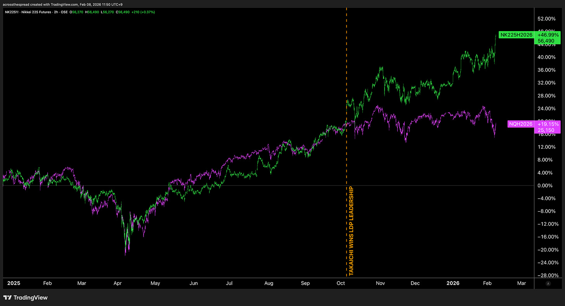Click the green "+46.99%" price-scale label
Viewport: 565px width, 306px height.
[548, 35]
